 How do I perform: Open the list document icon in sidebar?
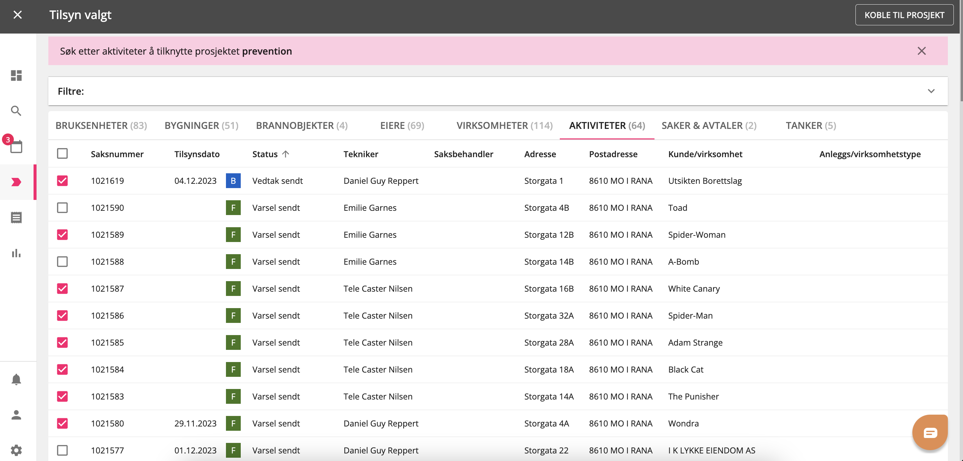click(16, 218)
